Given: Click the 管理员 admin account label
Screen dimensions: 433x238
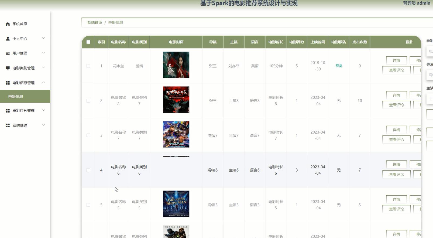Looking at the screenshot, I should 417,3.
